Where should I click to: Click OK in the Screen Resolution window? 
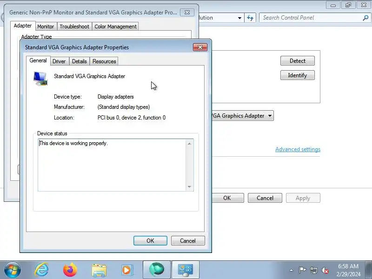point(227,198)
